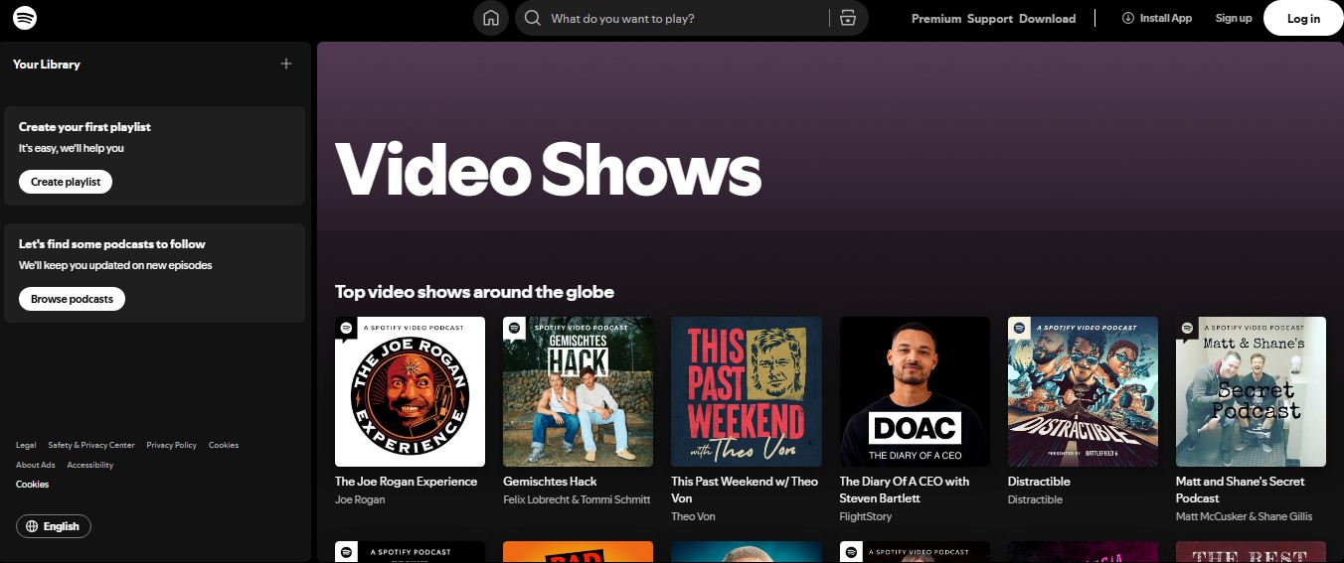Click globe icon on English button
The height and width of the screenshot is (563, 1344).
click(x=33, y=526)
